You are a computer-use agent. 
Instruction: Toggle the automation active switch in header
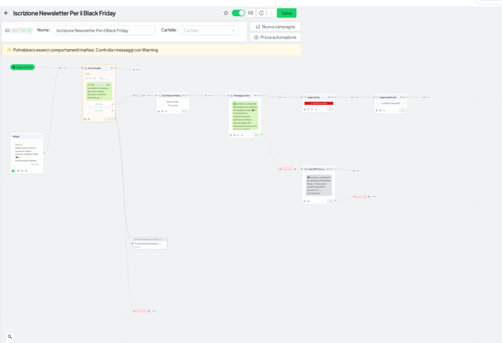tap(238, 13)
